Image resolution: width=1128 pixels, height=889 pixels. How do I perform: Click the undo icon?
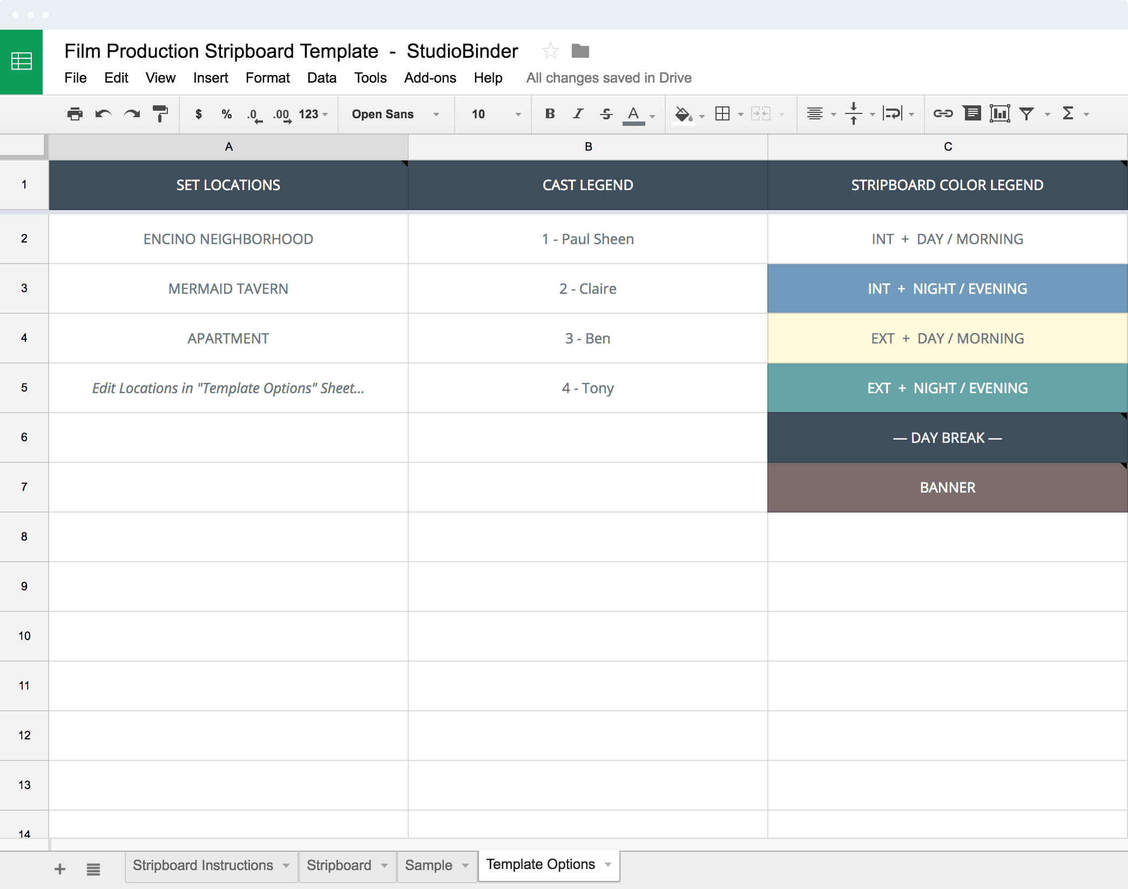click(103, 113)
